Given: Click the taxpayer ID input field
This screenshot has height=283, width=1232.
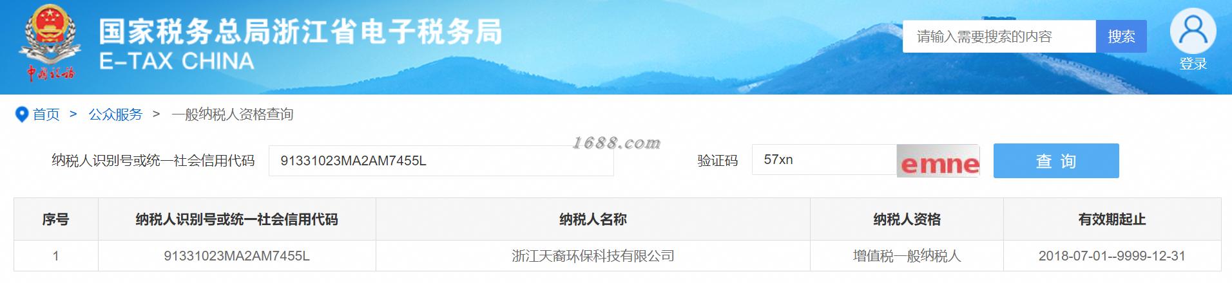Looking at the screenshot, I should [x=441, y=161].
